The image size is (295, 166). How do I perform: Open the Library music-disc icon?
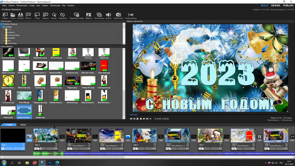(x=118, y=16)
